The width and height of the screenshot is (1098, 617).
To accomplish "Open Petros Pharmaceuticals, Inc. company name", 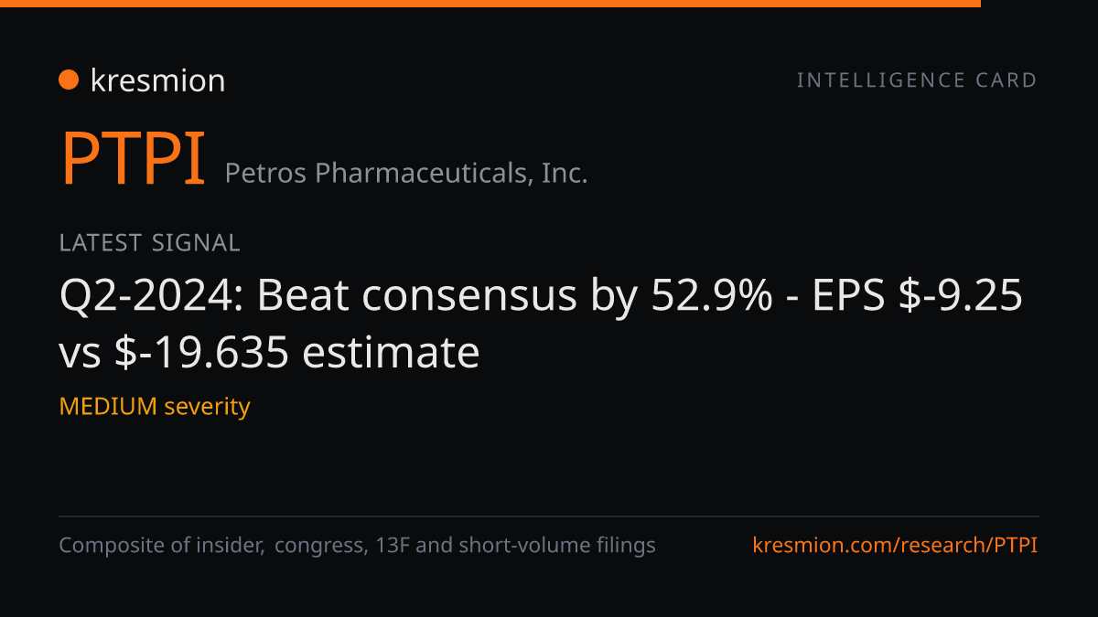I will [x=406, y=173].
